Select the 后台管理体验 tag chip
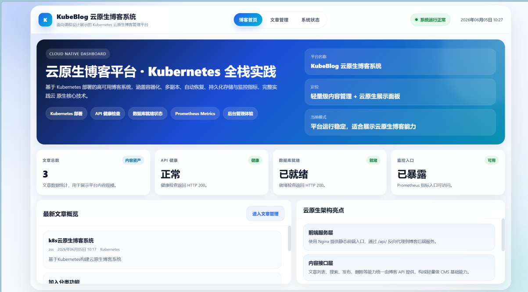This screenshot has height=292, width=528. (x=240, y=113)
